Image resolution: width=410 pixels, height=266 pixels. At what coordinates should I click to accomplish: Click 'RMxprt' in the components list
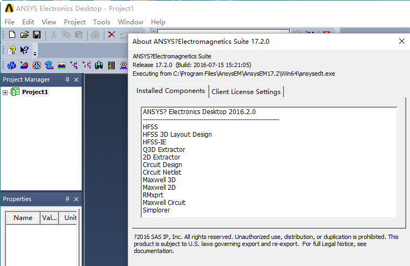153,195
